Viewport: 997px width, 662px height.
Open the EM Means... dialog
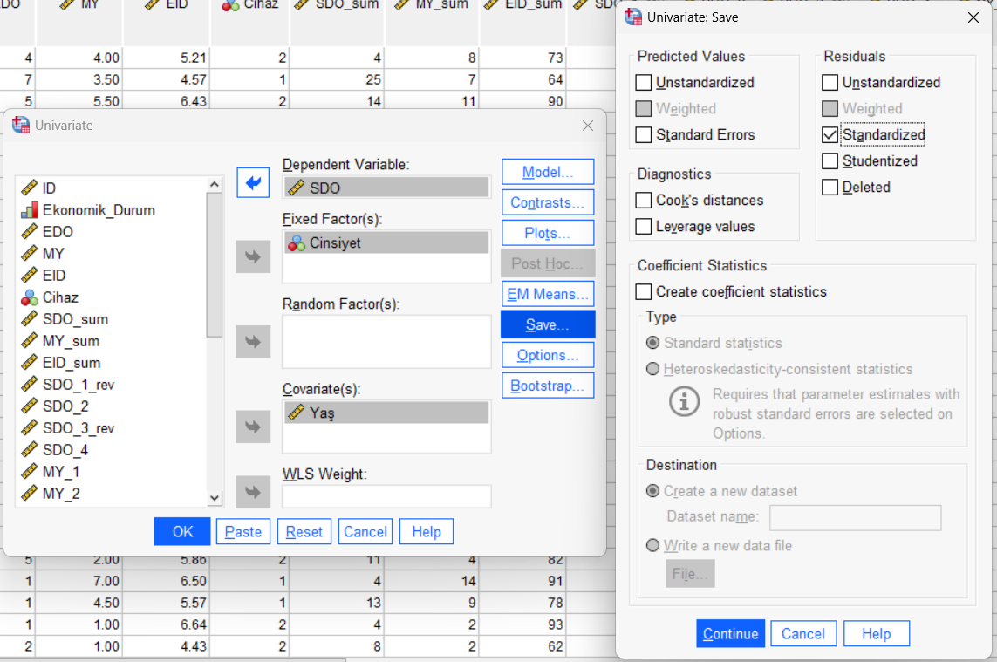(547, 294)
